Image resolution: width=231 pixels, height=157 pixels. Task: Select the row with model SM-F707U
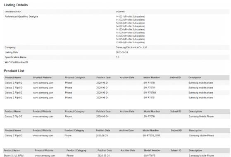117,83
